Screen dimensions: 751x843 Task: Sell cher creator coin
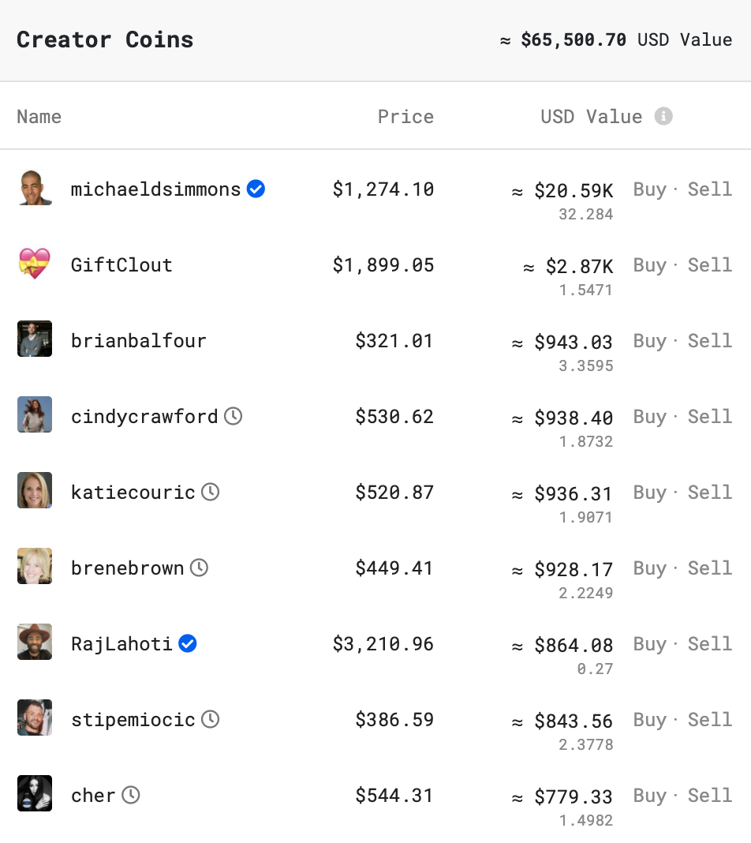click(710, 796)
